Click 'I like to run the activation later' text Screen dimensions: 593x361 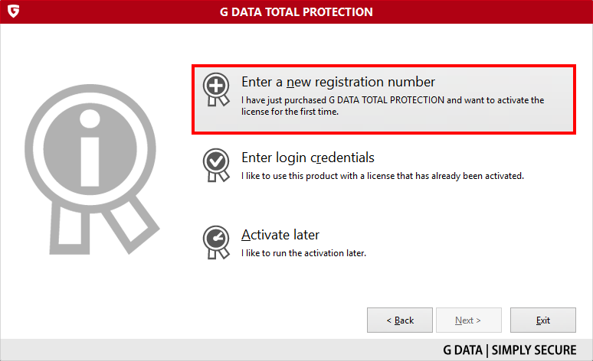tap(303, 253)
